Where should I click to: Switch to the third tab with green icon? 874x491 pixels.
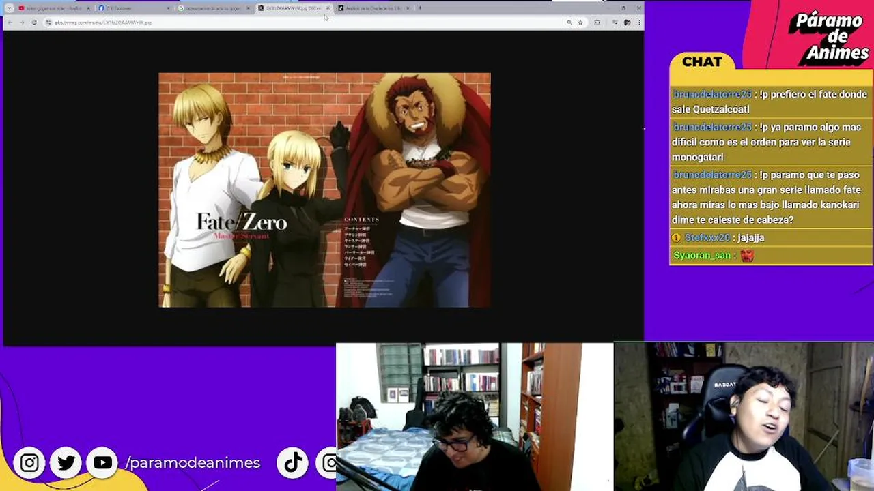tap(214, 8)
